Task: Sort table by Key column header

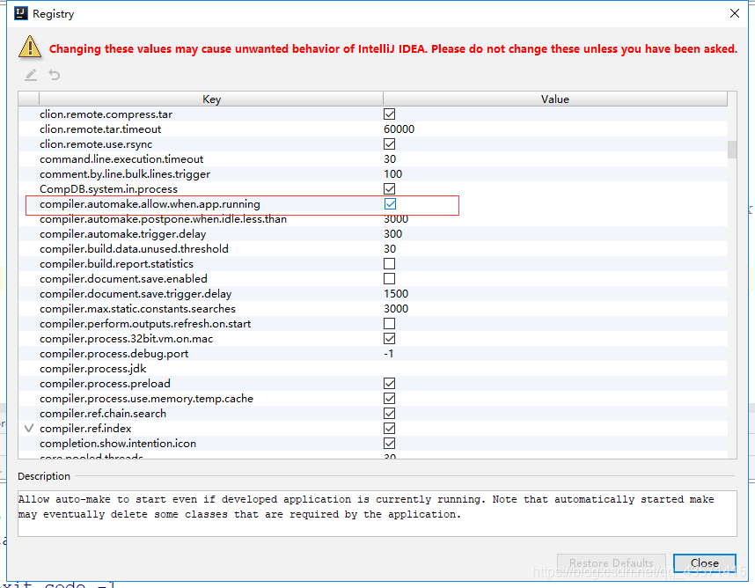Action: pyautogui.click(x=211, y=99)
